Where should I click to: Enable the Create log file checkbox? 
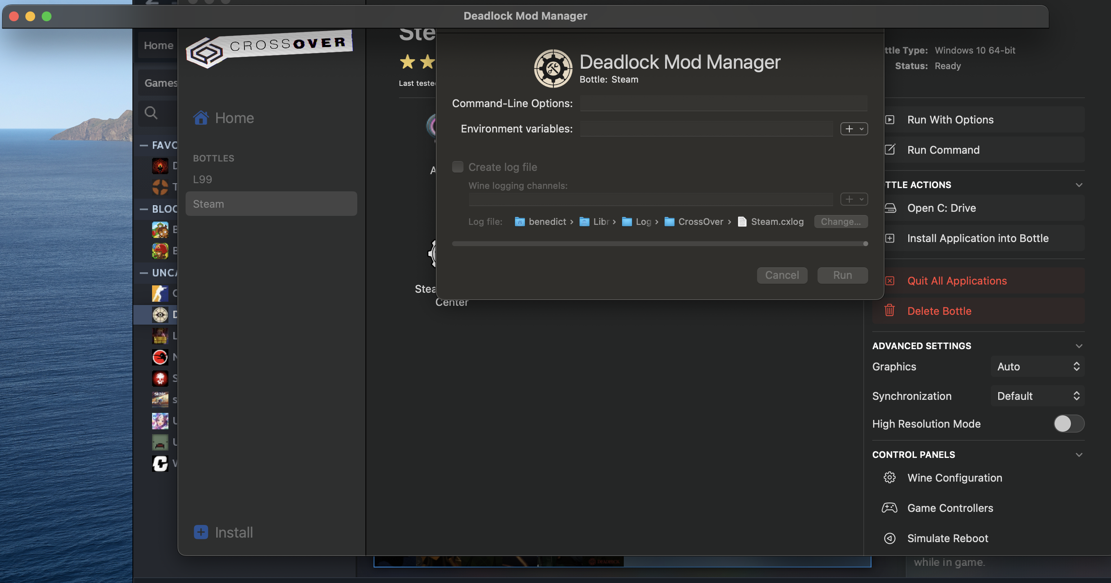click(x=457, y=166)
